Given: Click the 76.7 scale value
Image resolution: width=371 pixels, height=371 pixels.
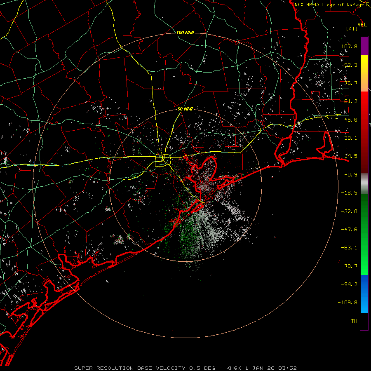Looking at the screenshot, I should [351, 83].
